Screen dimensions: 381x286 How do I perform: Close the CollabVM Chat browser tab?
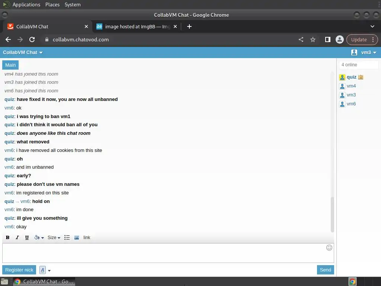(x=86, y=26)
